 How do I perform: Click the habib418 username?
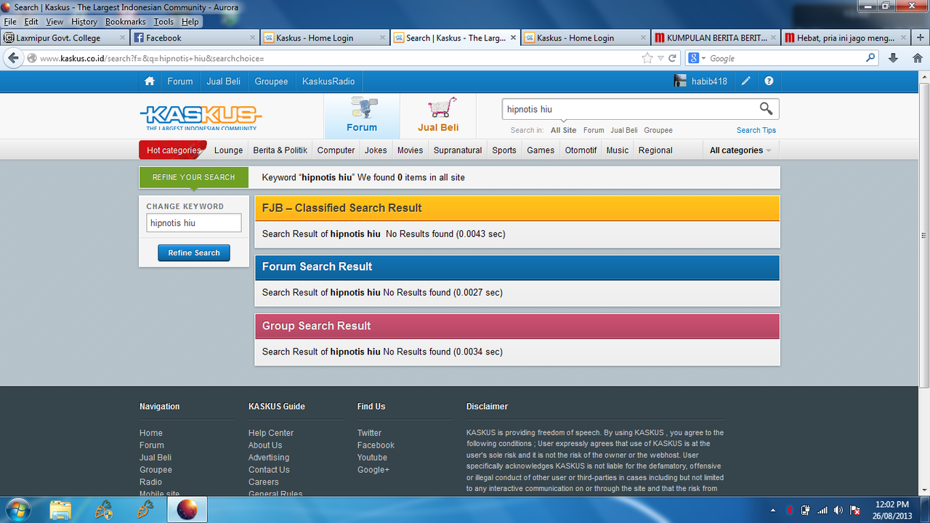tap(709, 81)
